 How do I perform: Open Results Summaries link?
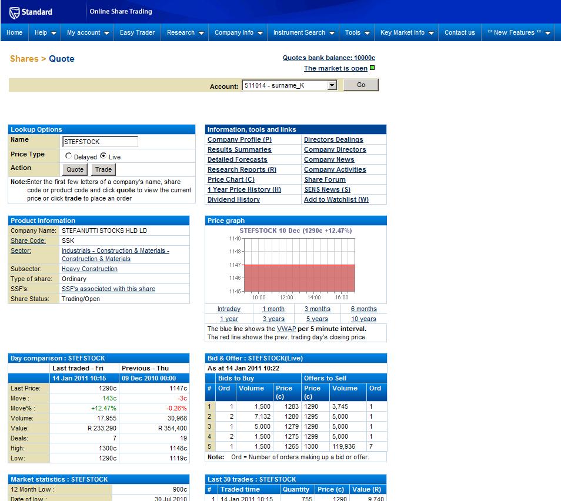(239, 149)
